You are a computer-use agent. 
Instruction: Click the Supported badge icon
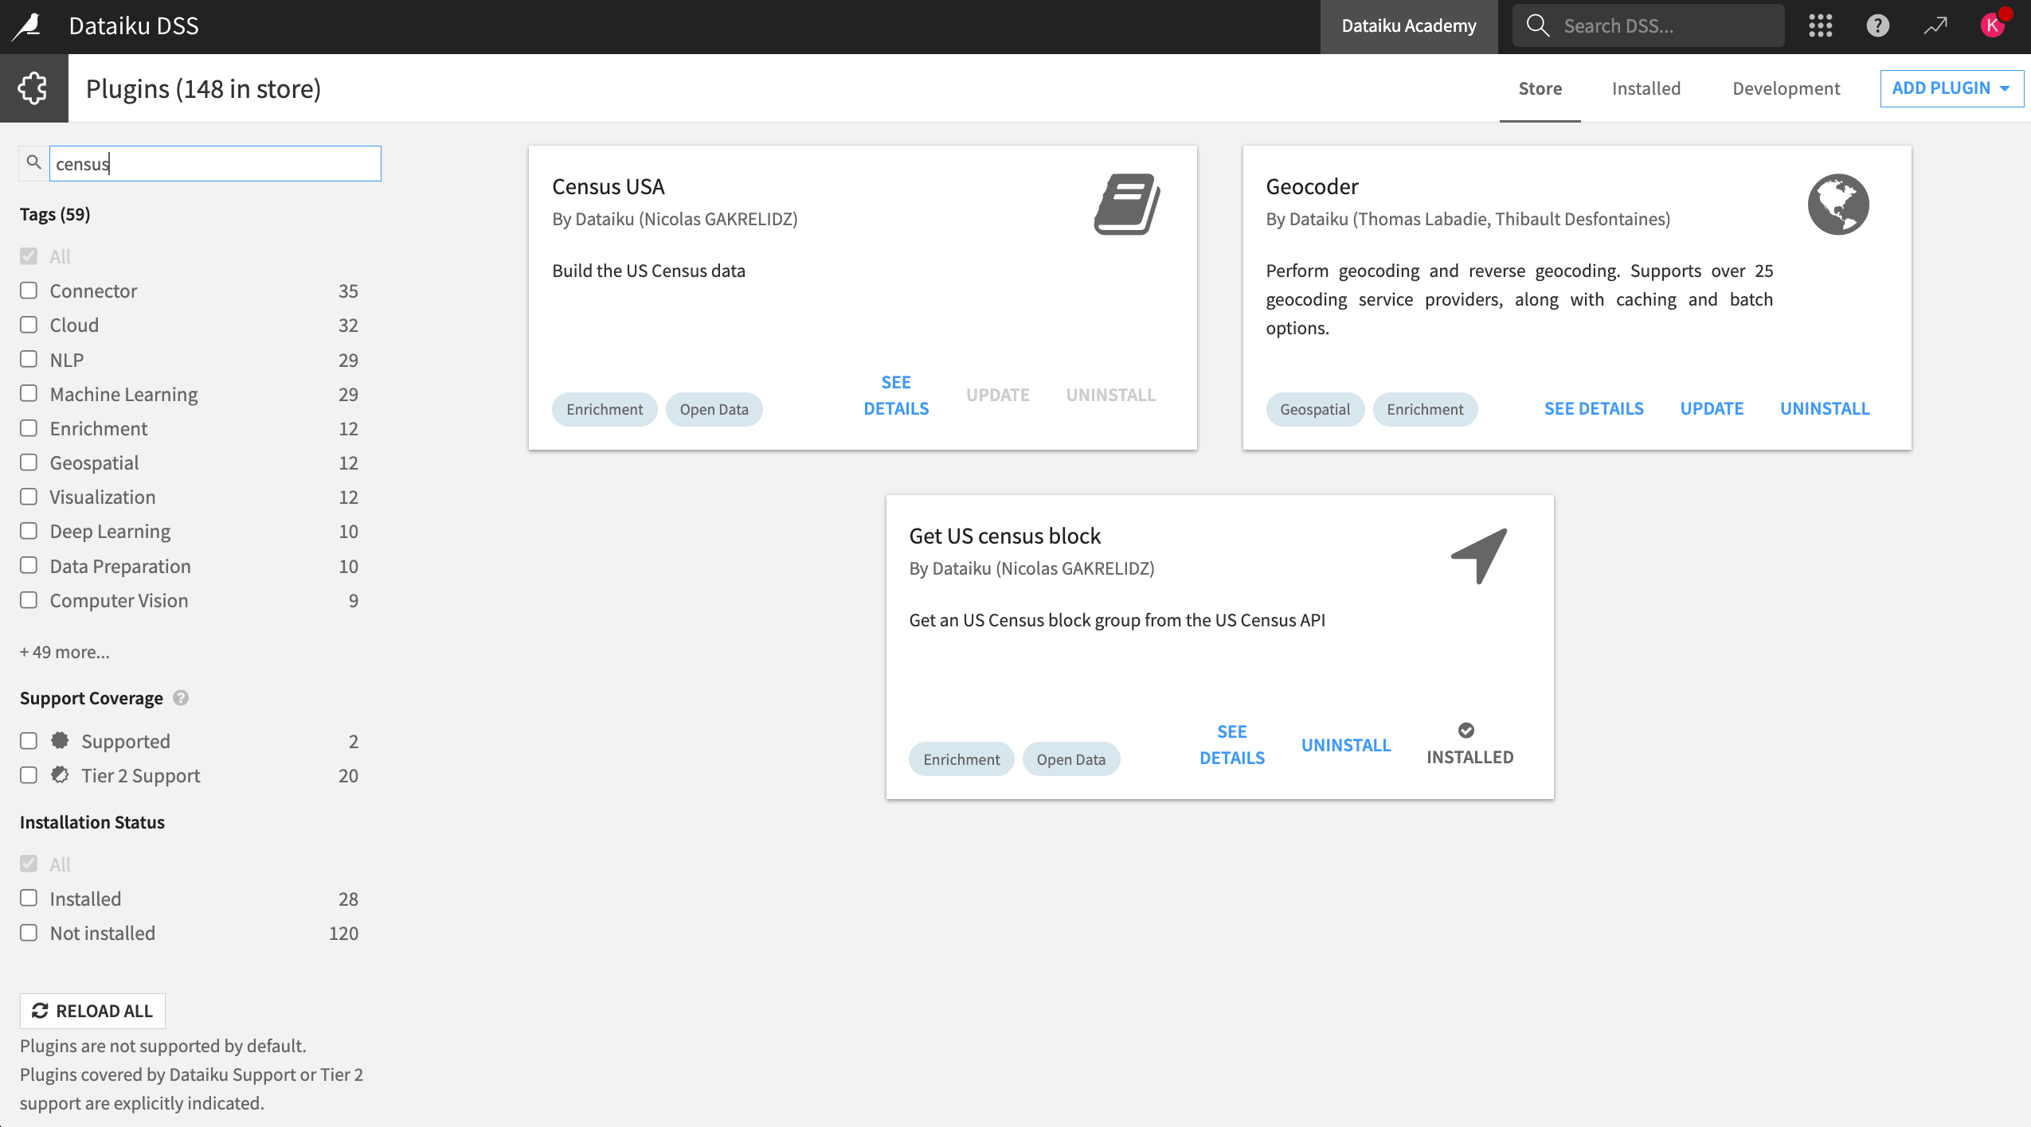(60, 740)
